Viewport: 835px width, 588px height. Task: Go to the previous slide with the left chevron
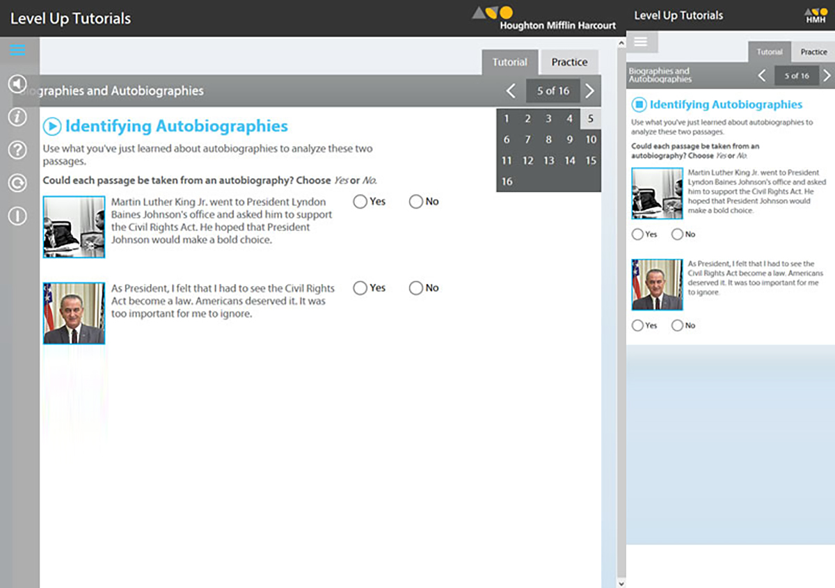(x=510, y=90)
